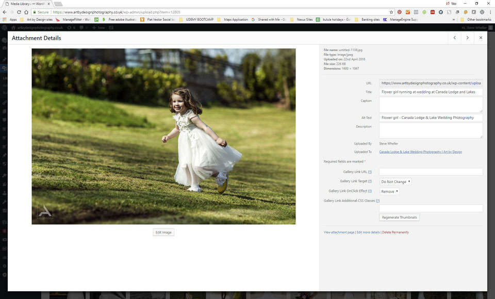The image size is (495, 299).
Task: Click into the Caption text area
Action: click(431, 105)
